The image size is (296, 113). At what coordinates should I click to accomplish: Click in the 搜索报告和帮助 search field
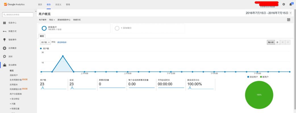[x=18, y=15]
